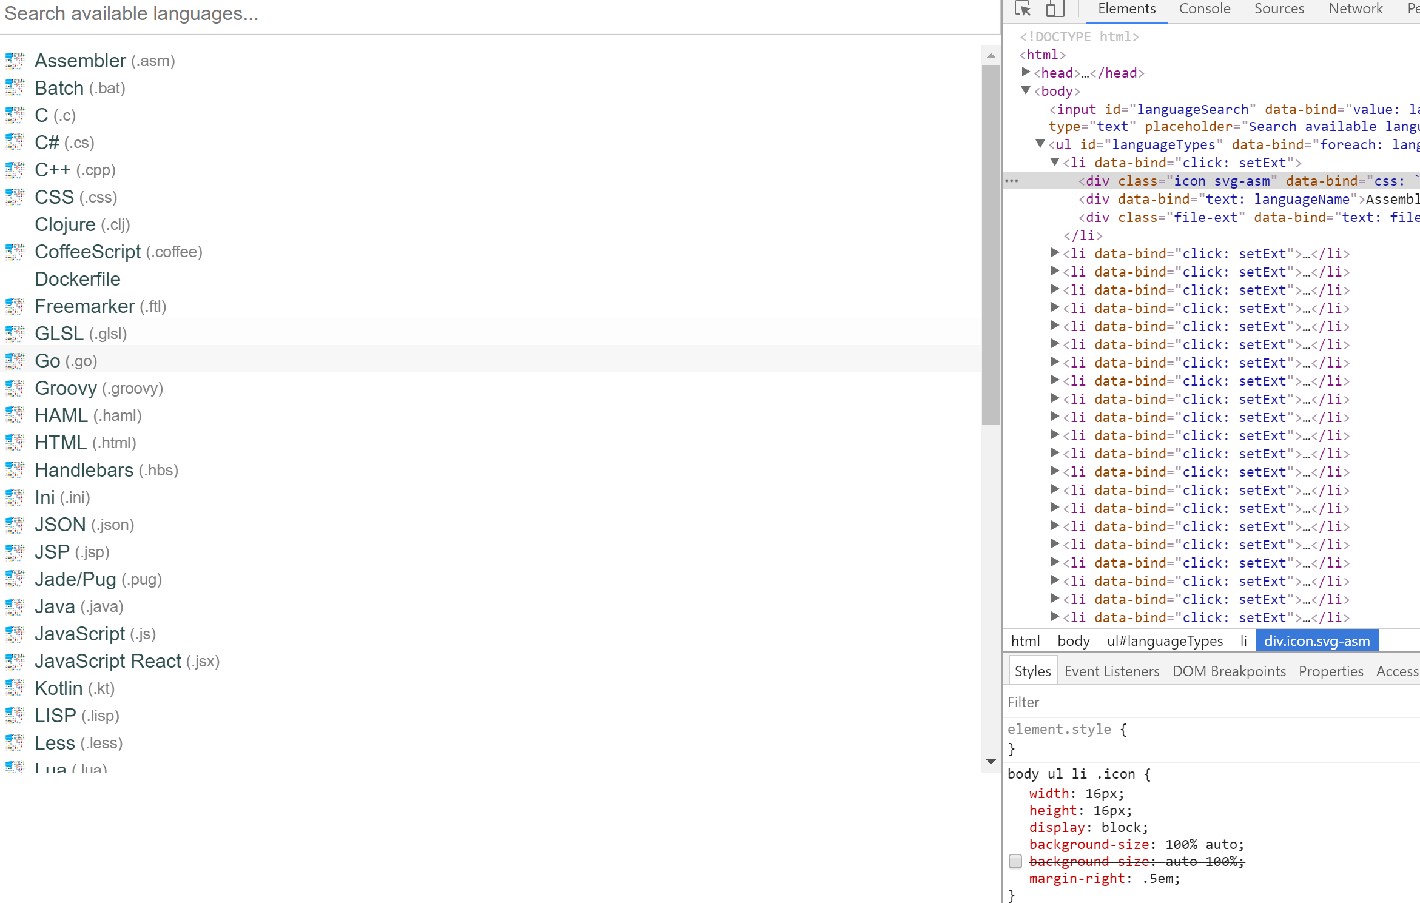
Task: Click the Search available languages field
Action: (x=485, y=13)
